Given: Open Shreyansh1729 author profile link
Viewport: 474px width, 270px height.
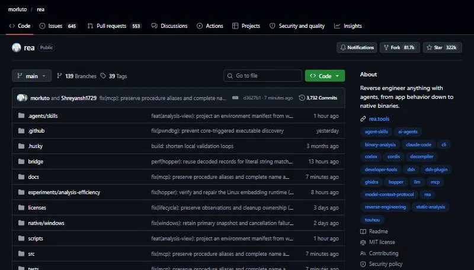Looking at the screenshot, I should point(79,98).
